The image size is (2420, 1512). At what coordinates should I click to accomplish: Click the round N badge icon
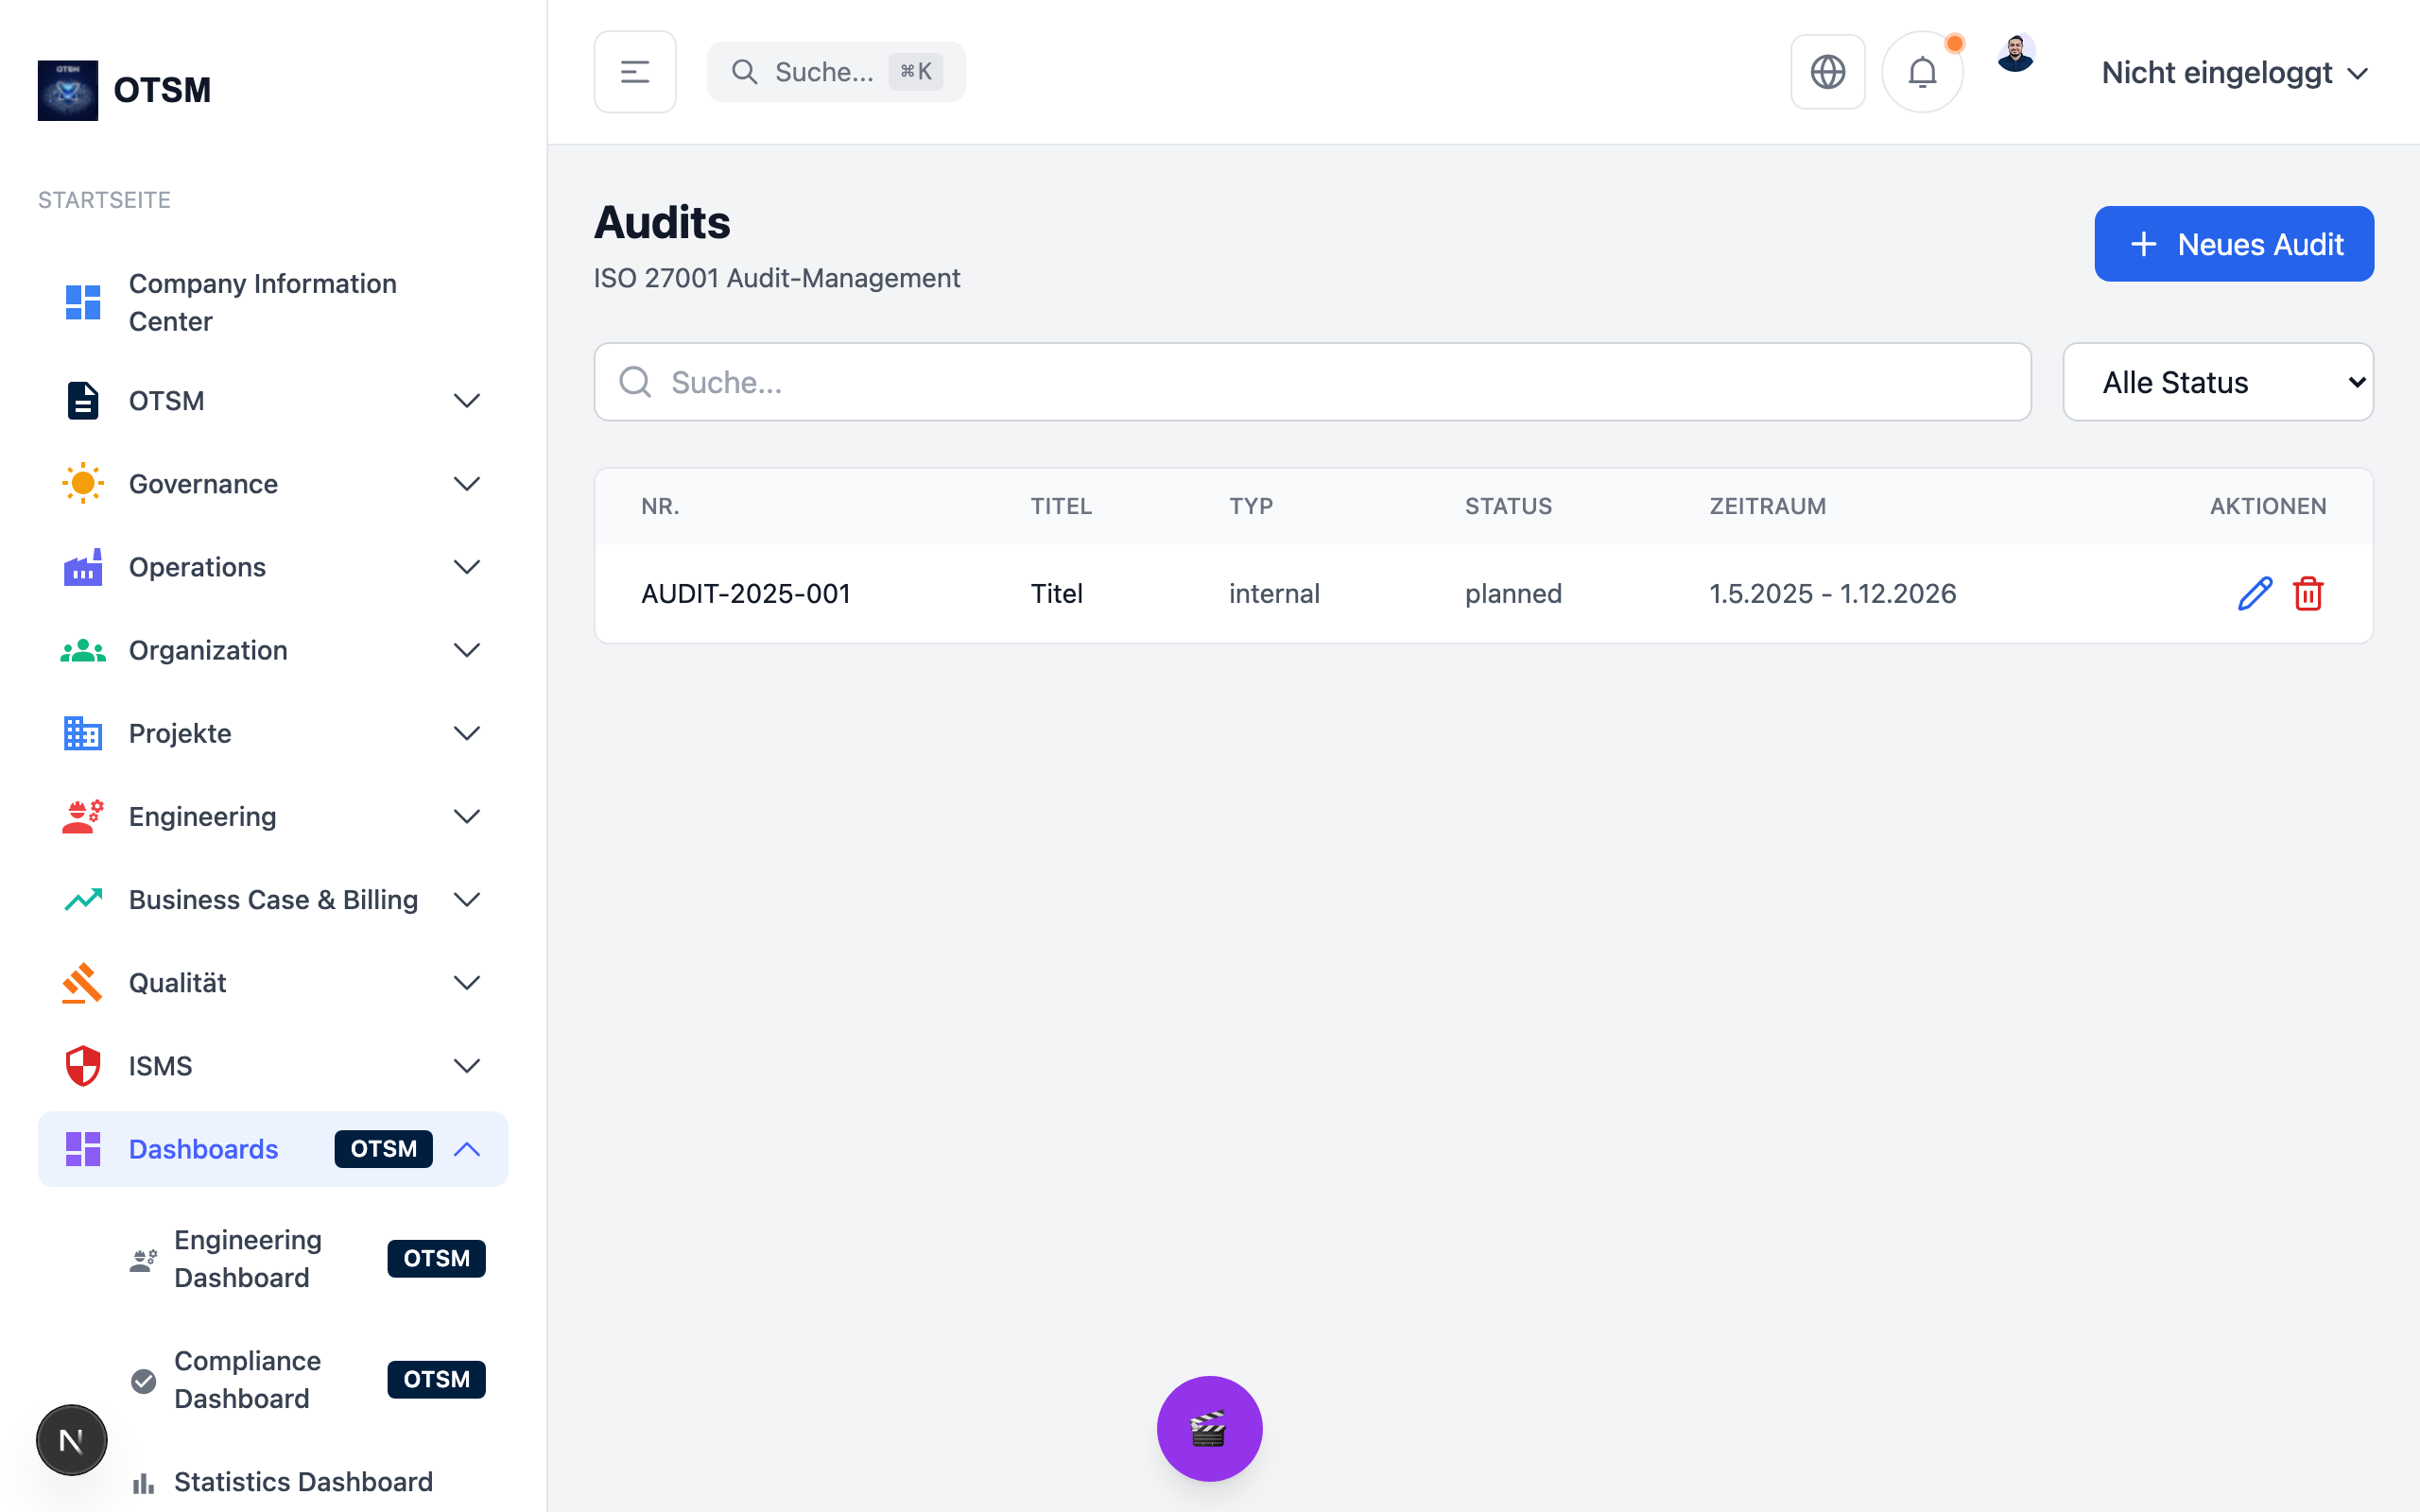pyautogui.click(x=71, y=1440)
